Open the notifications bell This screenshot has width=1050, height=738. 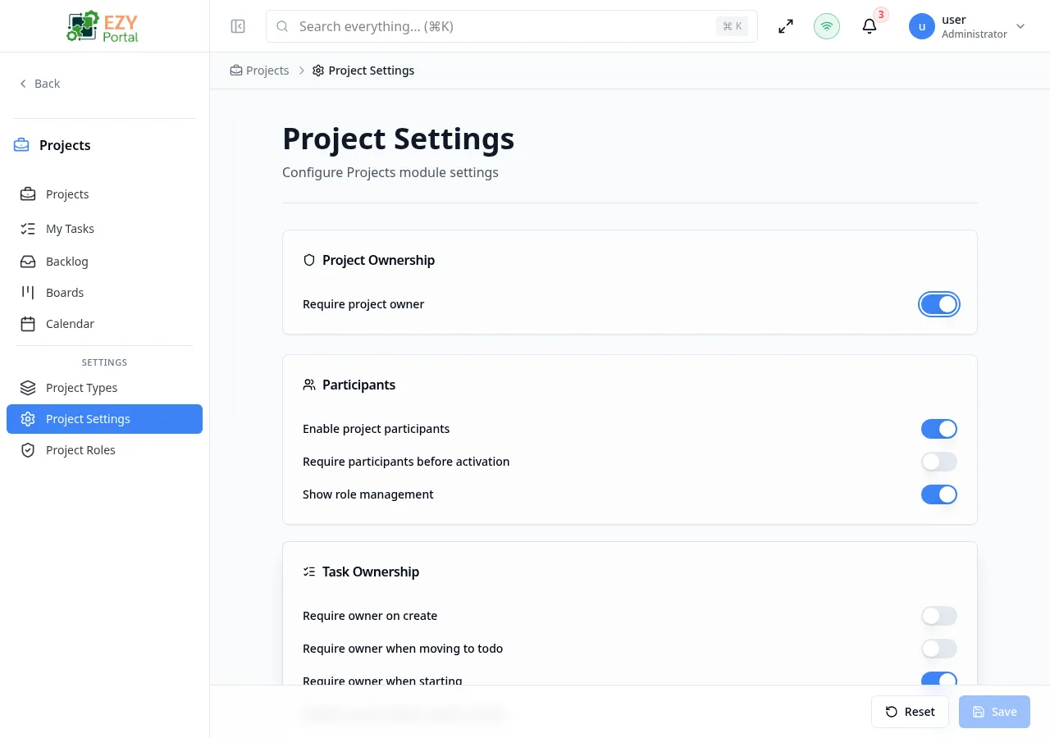point(870,26)
